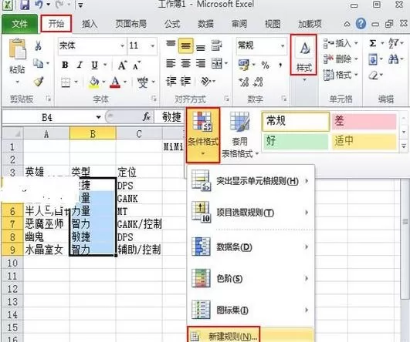Align text left
This screenshot has height=342, width=410.
[171, 63]
